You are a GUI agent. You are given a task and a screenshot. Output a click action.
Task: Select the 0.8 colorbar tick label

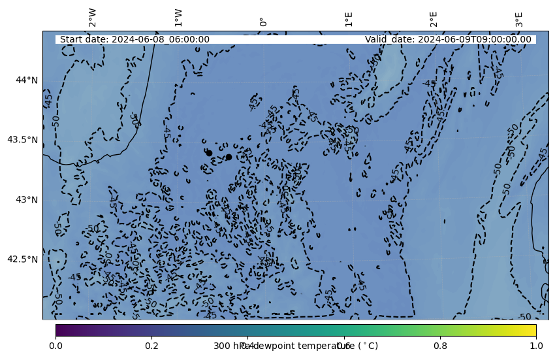(x=440, y=345)
